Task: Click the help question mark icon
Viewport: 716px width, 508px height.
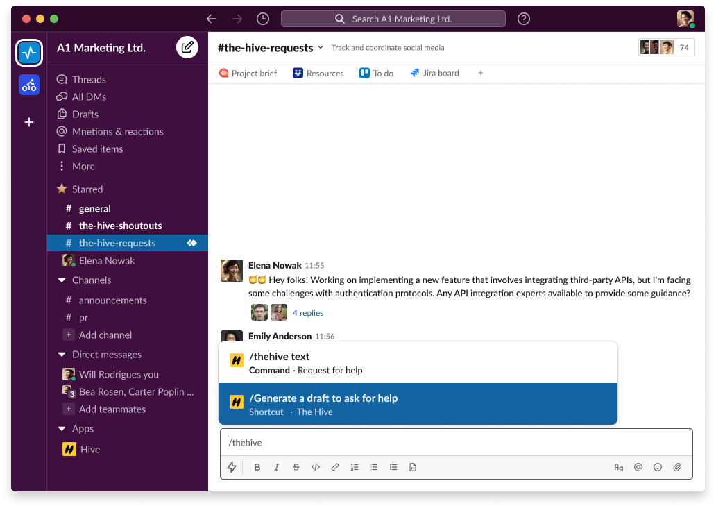Action: coord(524,19)
